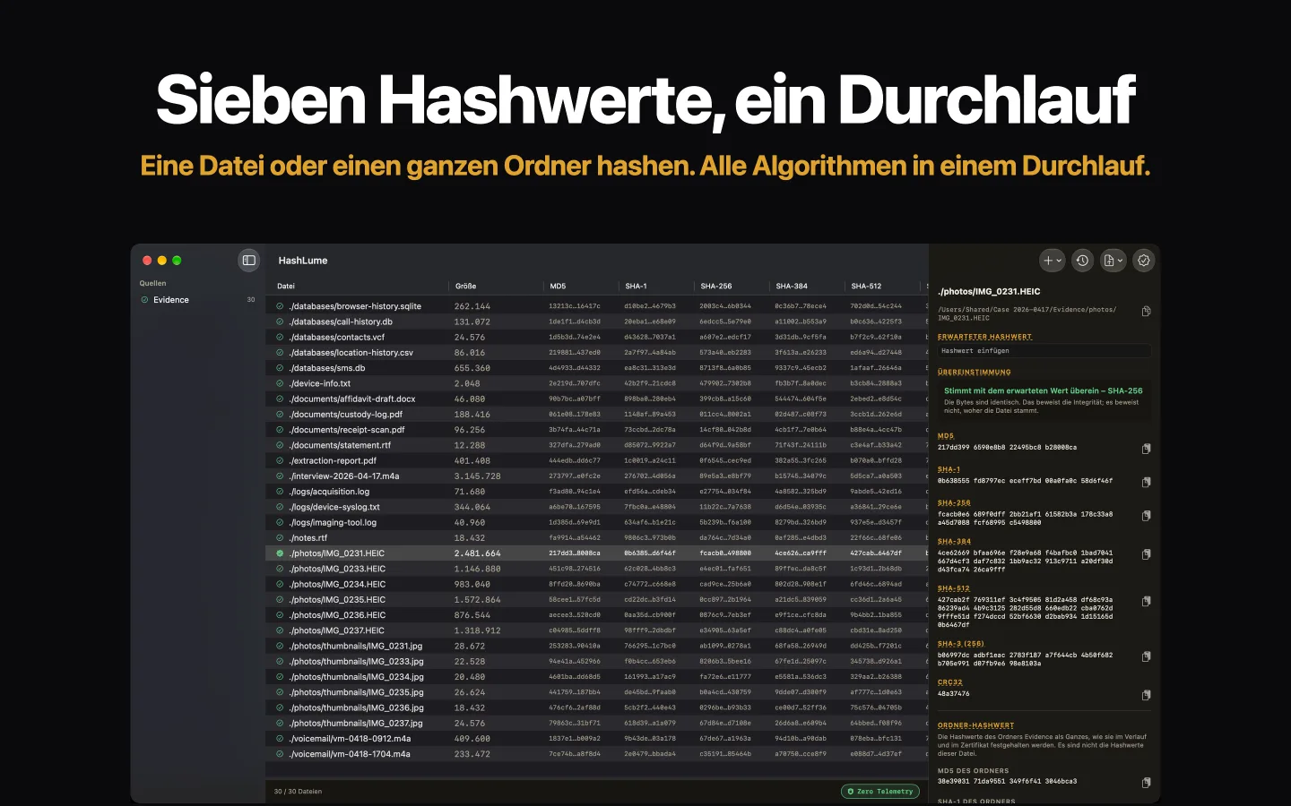Screen dimensions: 1291x806
Task: Click the Zero Telemetry badge
Action: tap(880, 792)
